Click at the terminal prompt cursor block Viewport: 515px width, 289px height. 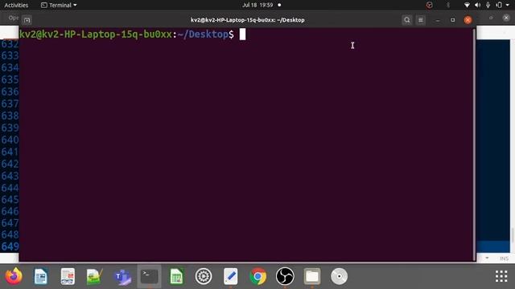point(242,34)
